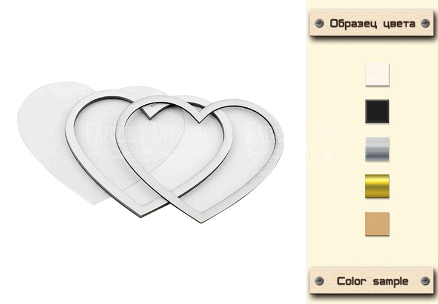
Task: Select the white color swatch
Action: pos(377,74)
